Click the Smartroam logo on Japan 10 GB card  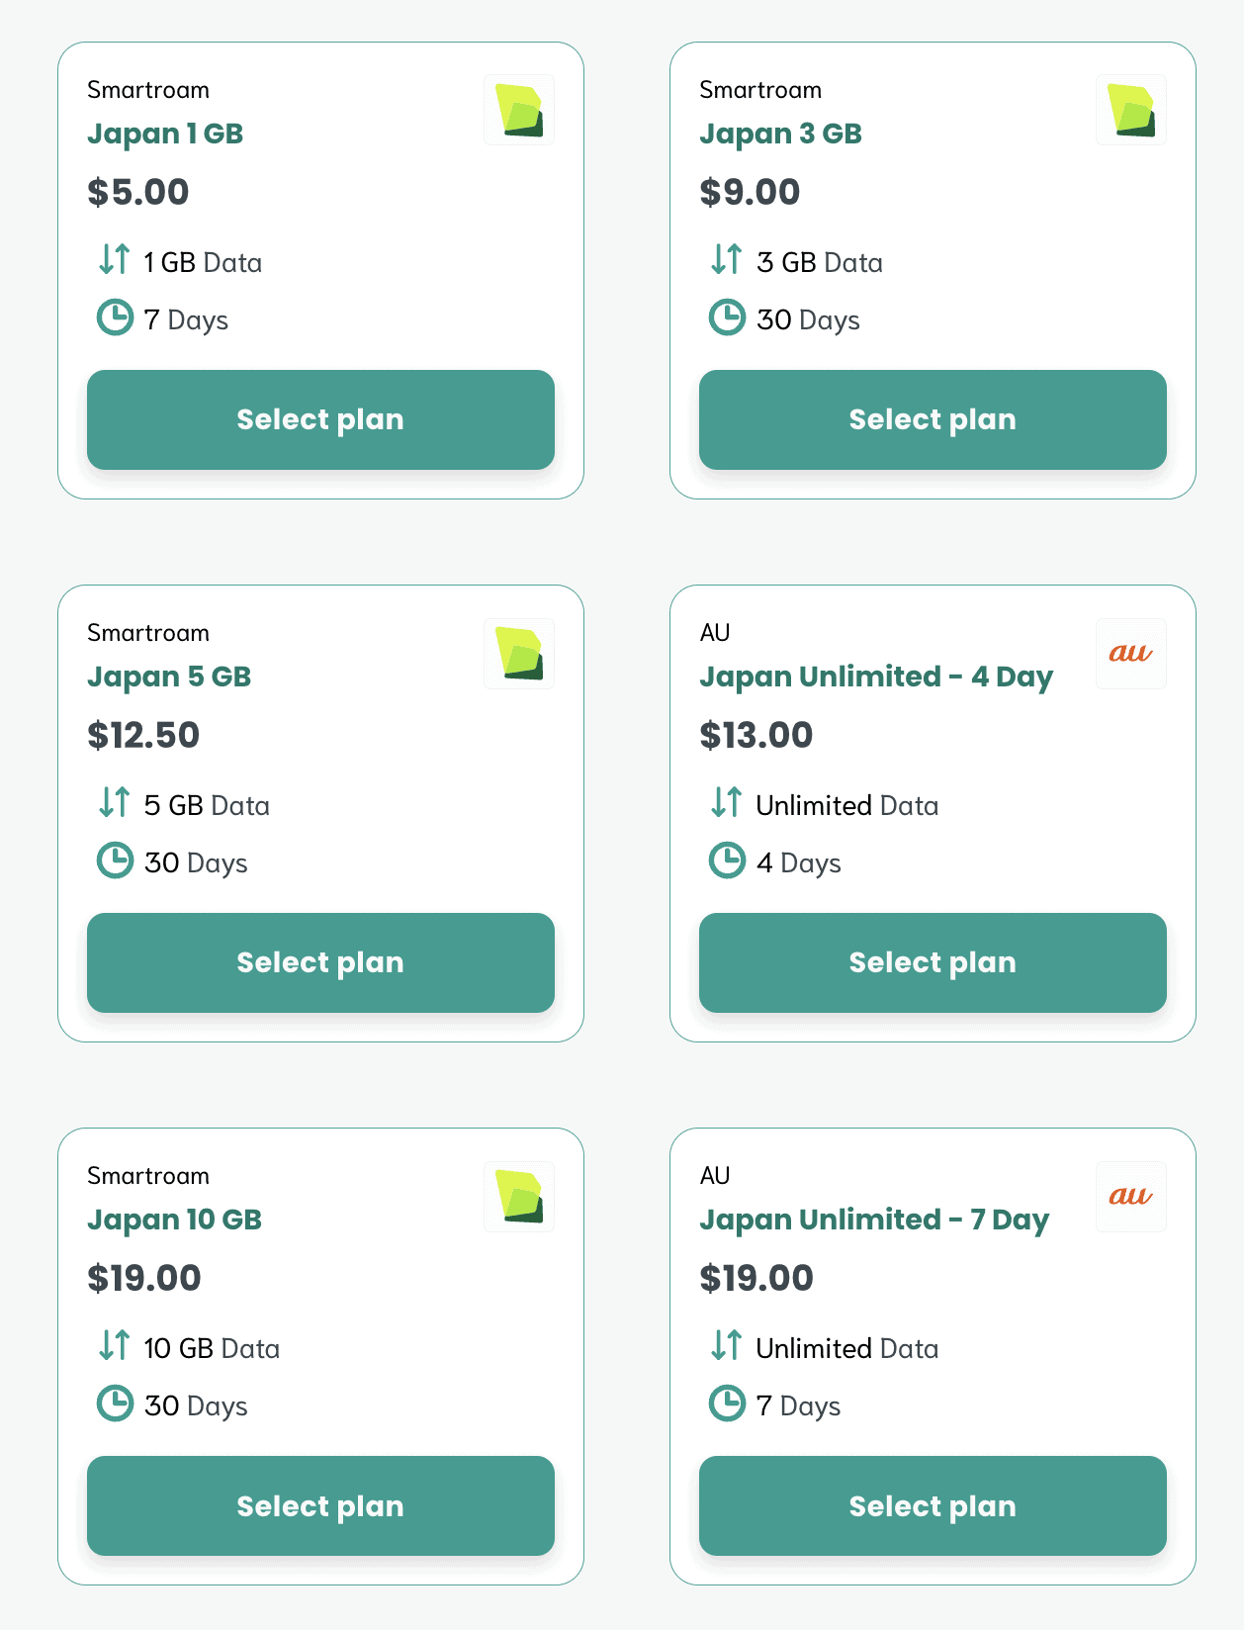pos(519,1197)
